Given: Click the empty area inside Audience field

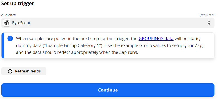Looking at the screenshot, I should [118, 23].
